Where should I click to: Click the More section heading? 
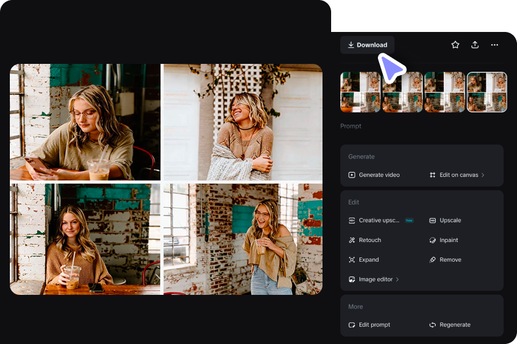(x=356, y=307)
